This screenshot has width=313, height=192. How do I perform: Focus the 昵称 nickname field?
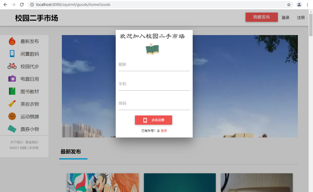tap(154, 65)
